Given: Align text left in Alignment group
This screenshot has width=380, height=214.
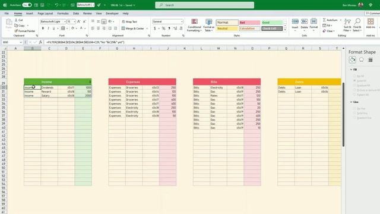Looking at the screenshot, I should coord(93,29).
